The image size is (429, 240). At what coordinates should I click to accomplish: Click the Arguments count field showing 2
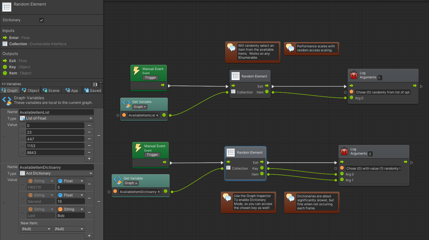point(370,154)
